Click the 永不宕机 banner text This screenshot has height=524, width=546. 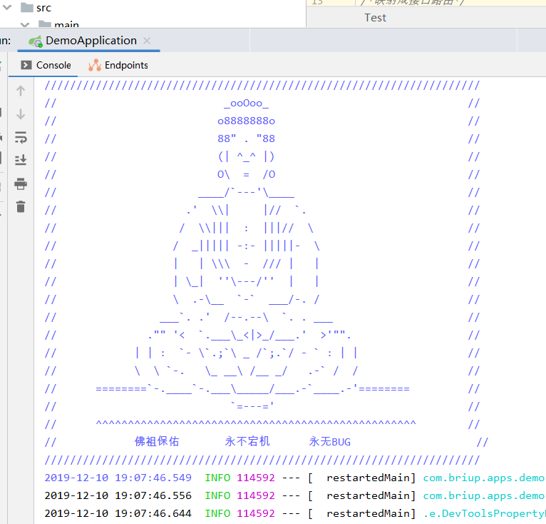247,441
